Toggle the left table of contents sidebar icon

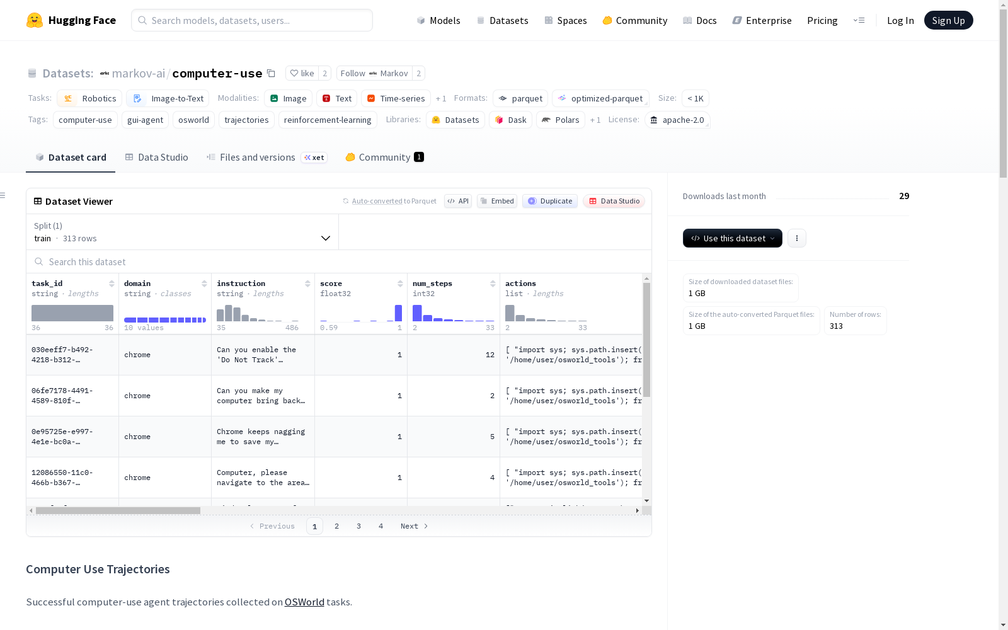coord(3,195)
